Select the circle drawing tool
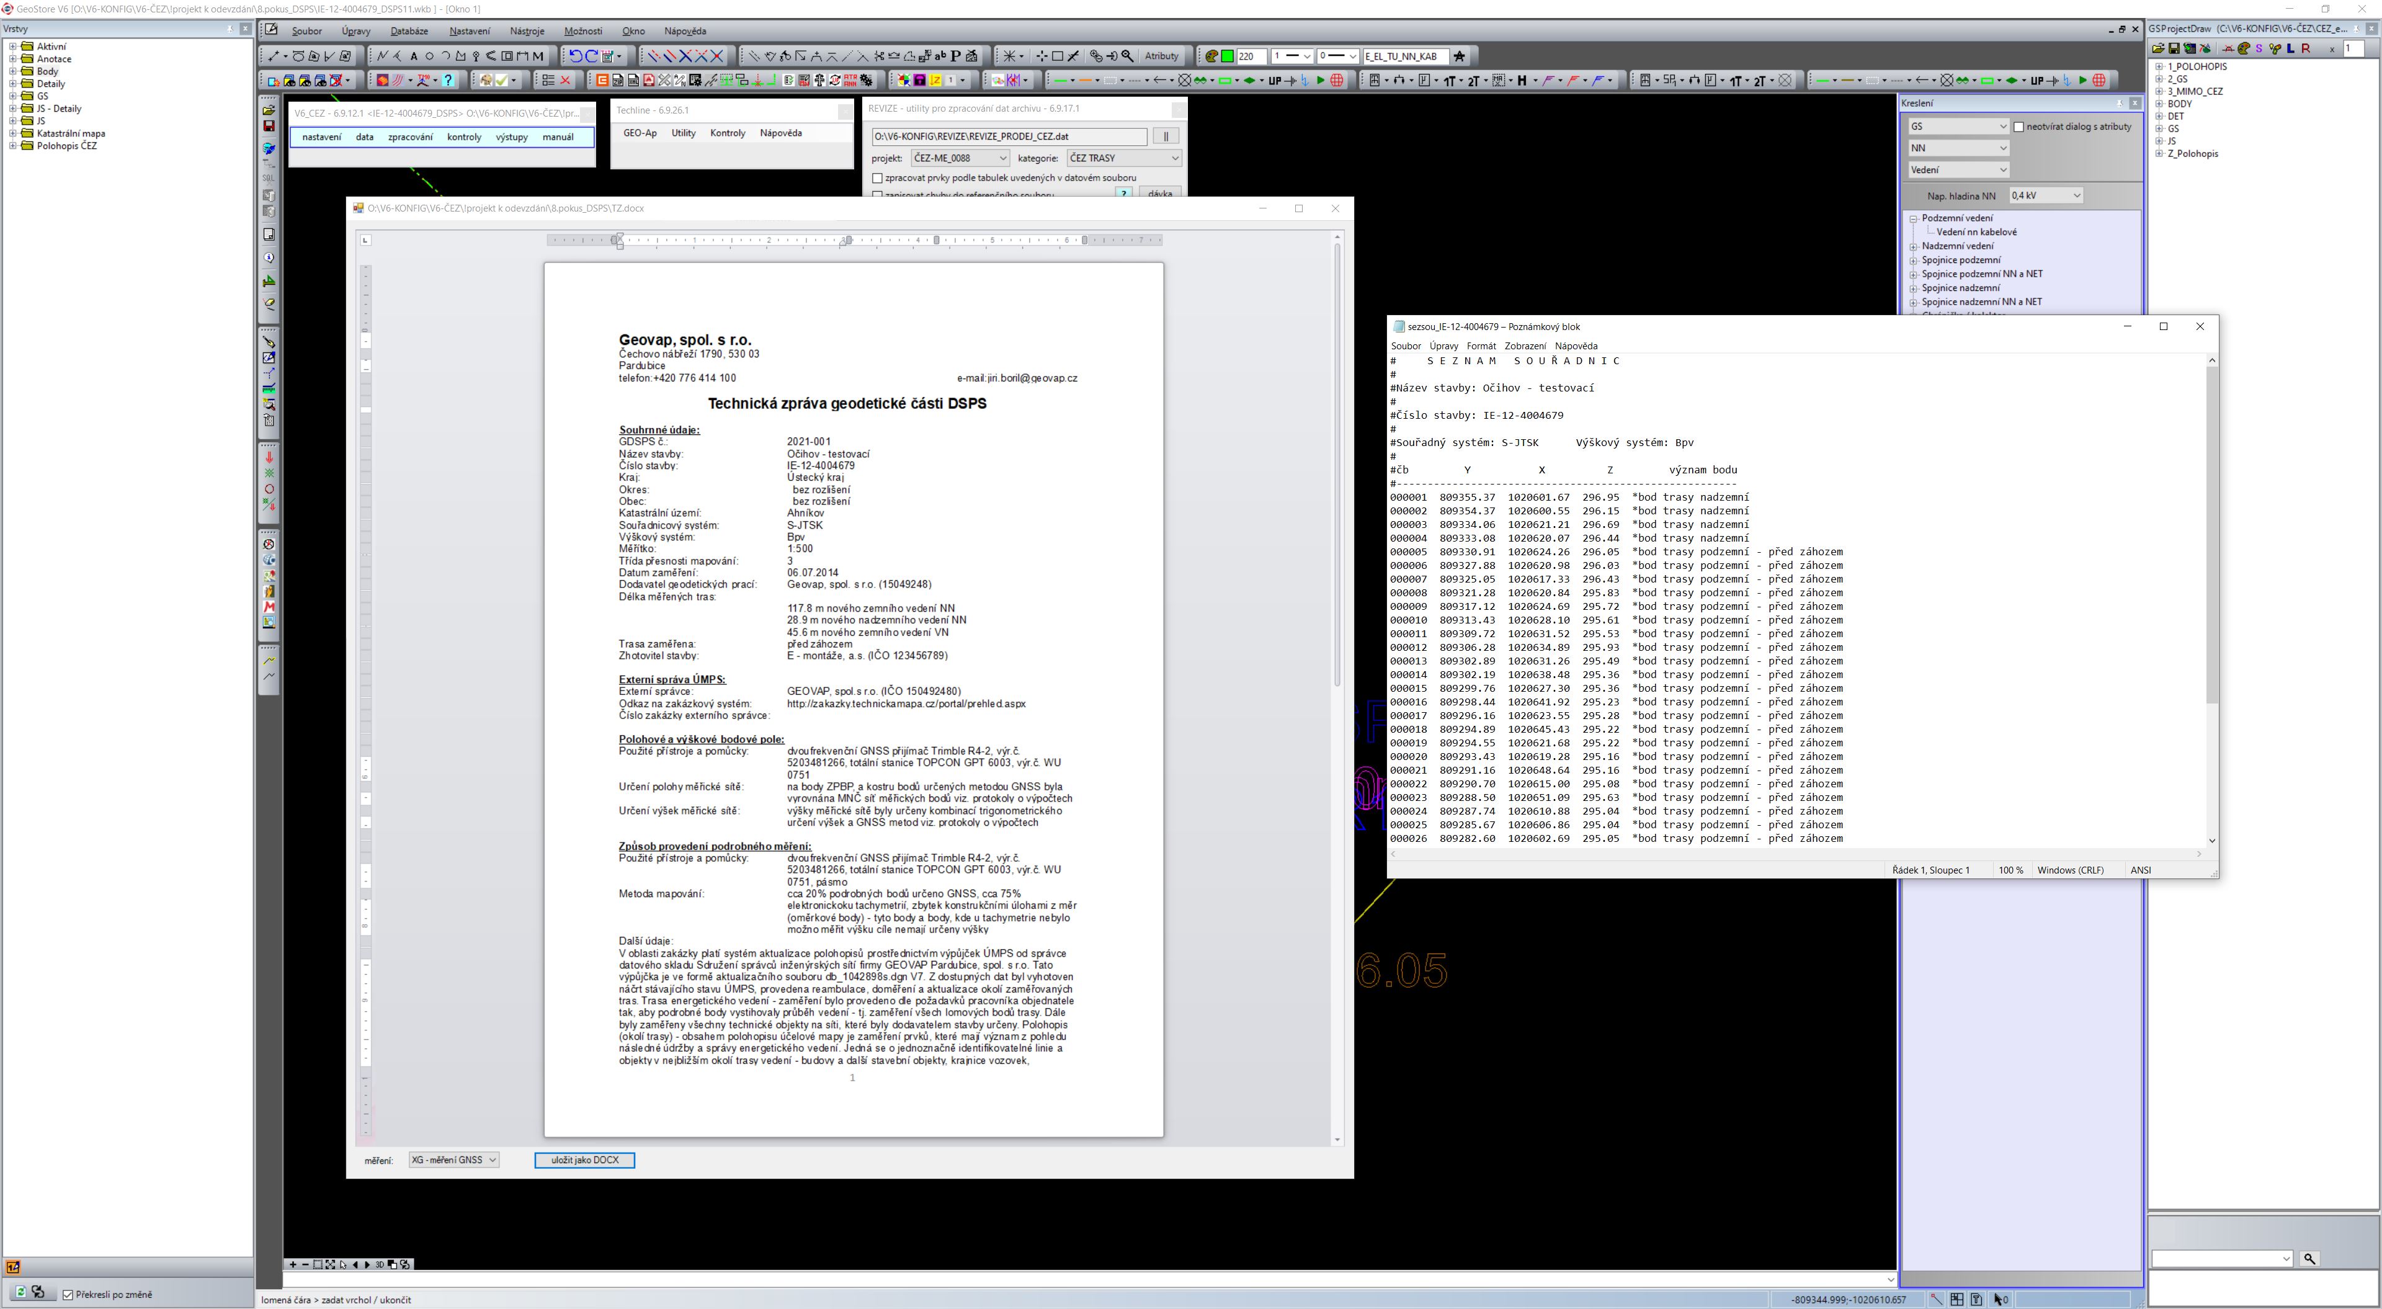 (x=430, y=56)
